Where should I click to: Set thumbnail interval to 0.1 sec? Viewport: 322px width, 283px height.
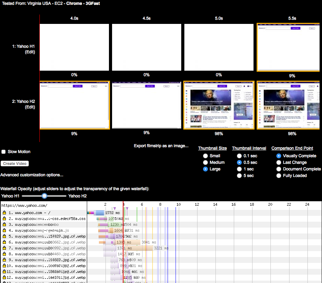click(x=239, y=156)
